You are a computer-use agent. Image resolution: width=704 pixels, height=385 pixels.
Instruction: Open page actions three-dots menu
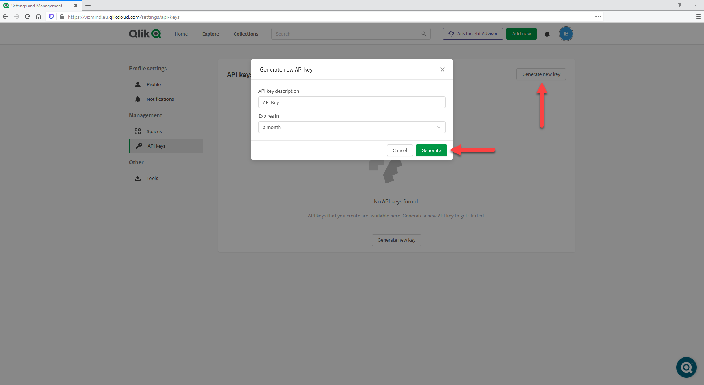pyautogui.click(x=598, y=16)
